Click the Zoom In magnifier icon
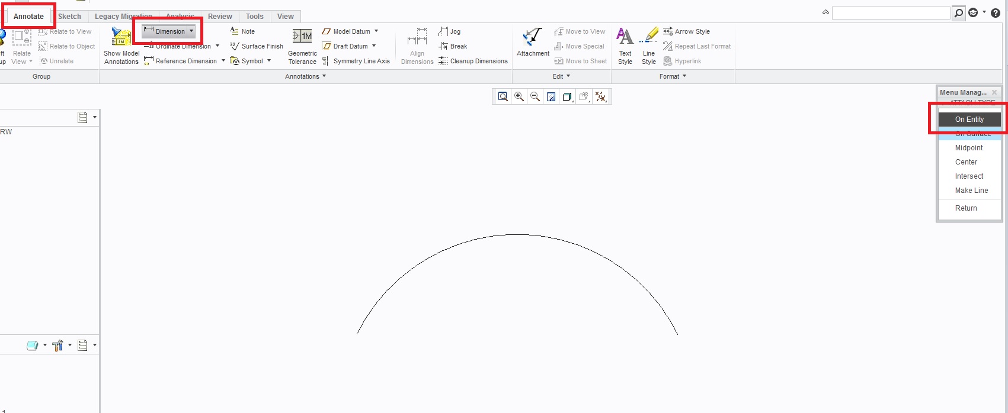This screenshot has height=413, width=1008. coord(519,96)
